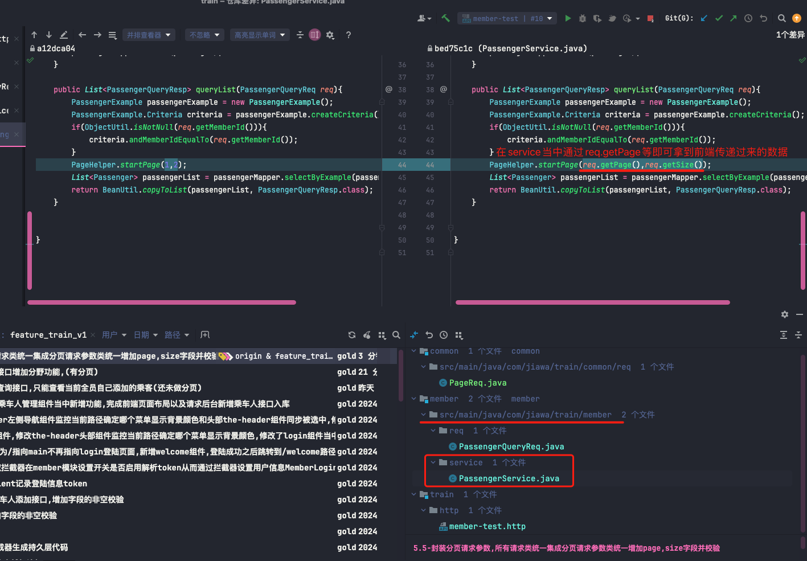
Task: Build project with hammer icon
Action: (445, 18)
